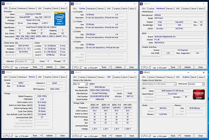209x140 pixels.
Task: Click DRAM Frequency 1199.4 MHz value
Action: coord(42,96)
